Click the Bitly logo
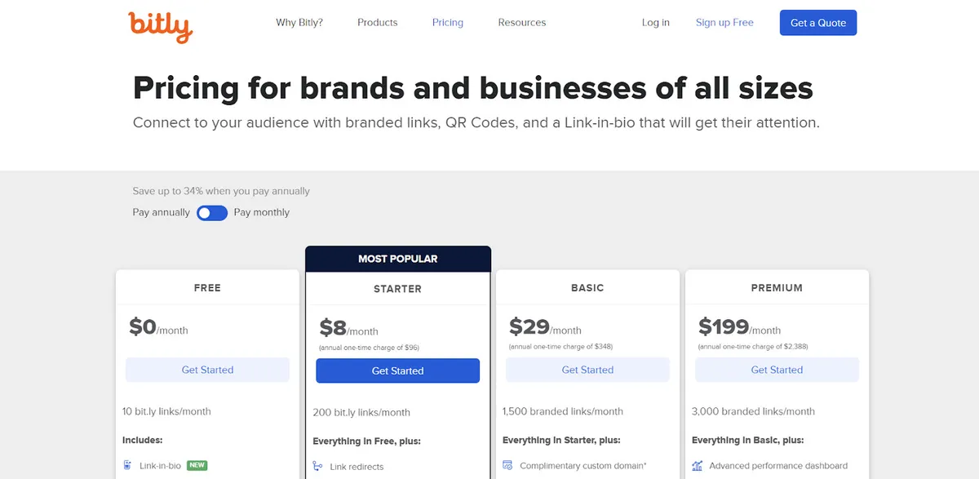The height and width of the screenshot is (479, 979). 160,27
